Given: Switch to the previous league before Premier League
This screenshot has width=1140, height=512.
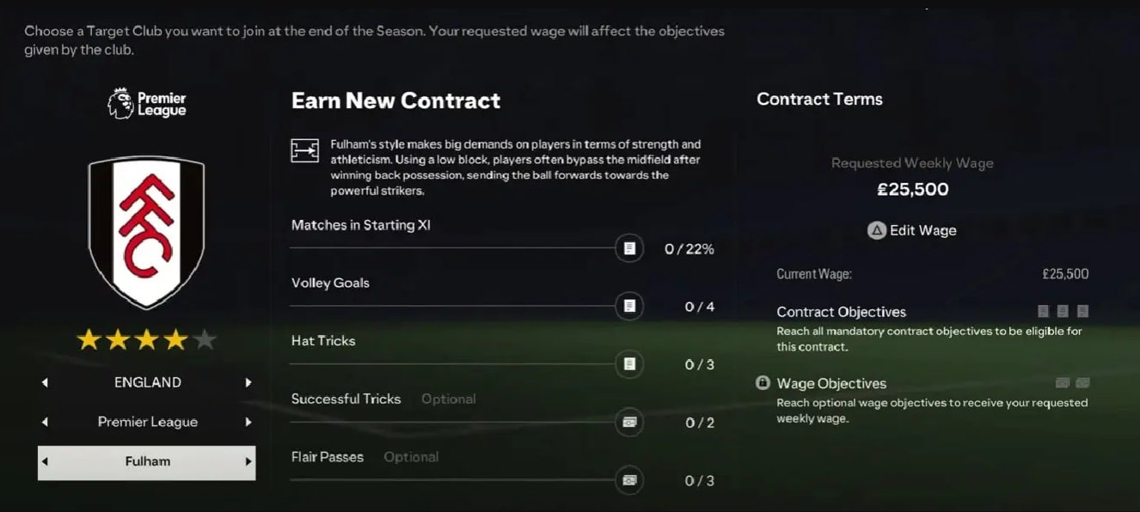Looking at the screenshot, I should click(45, 422).
